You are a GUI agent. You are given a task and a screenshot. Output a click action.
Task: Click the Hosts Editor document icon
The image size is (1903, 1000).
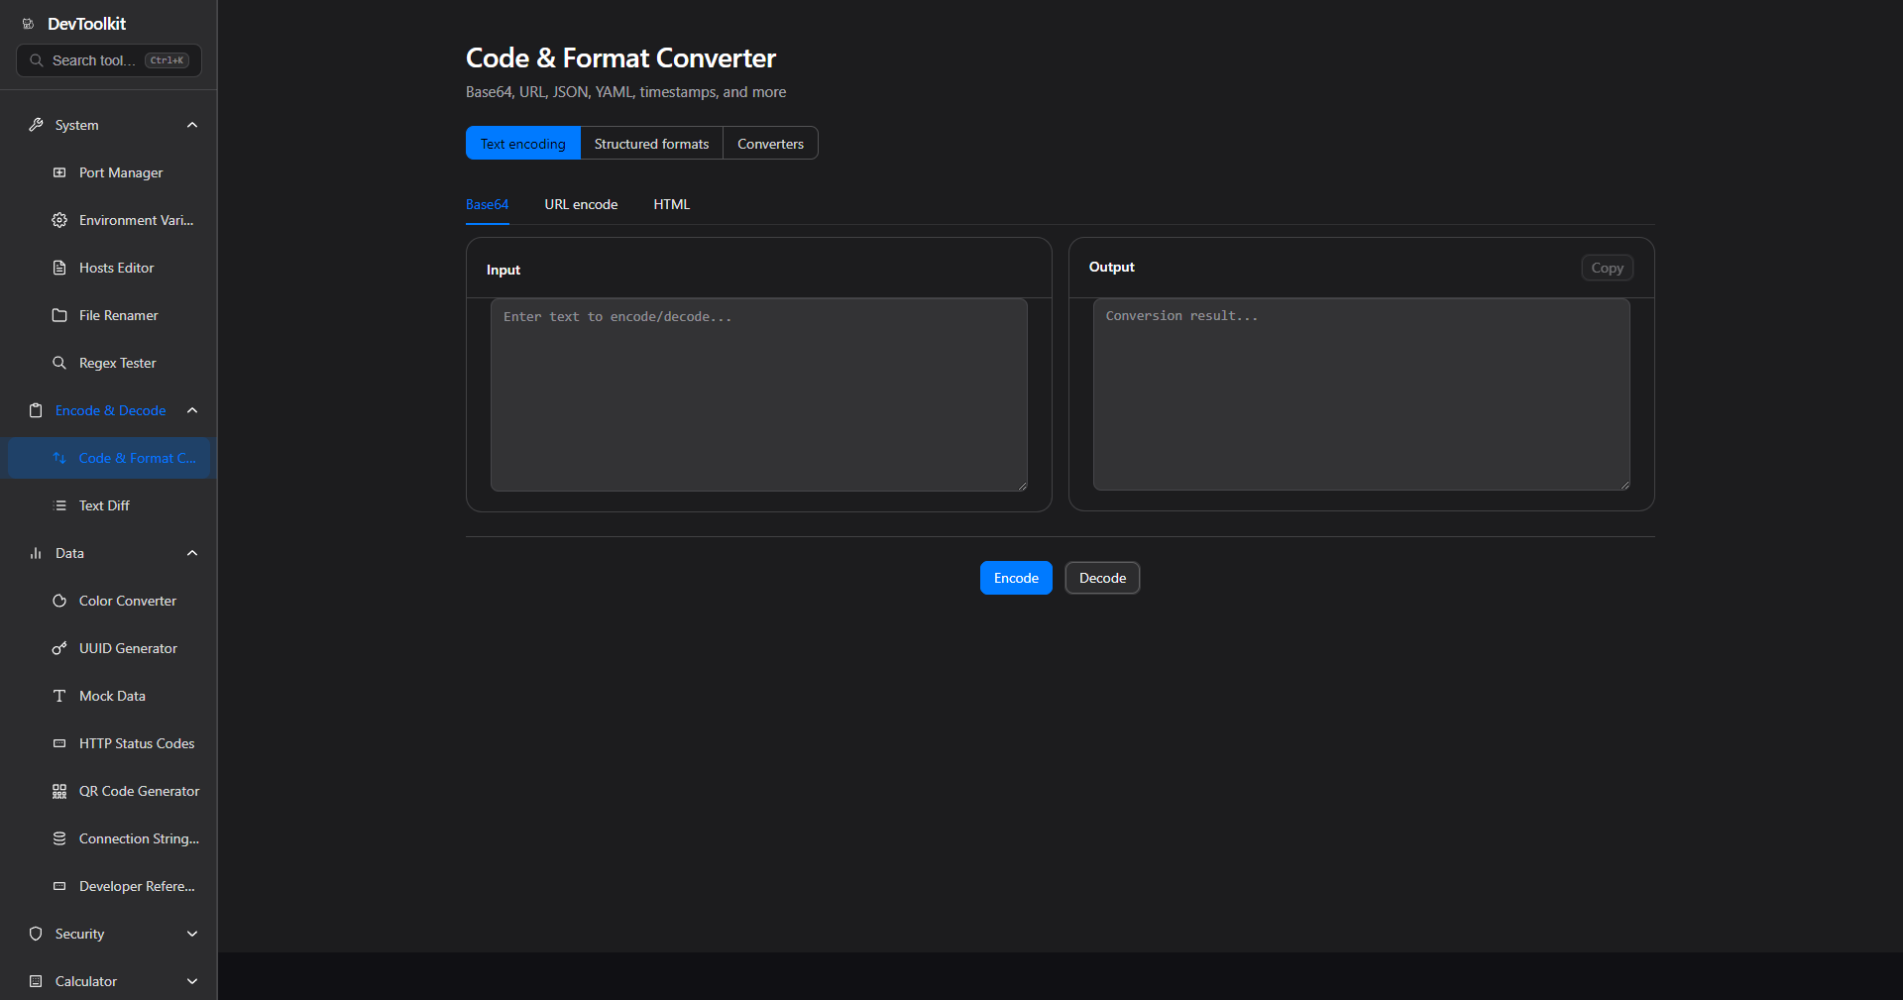59,268
